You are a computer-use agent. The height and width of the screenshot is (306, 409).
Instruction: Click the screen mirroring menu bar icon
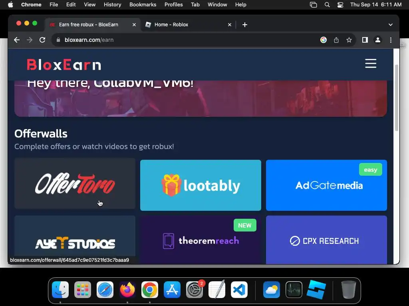click(x=313, y=4)
